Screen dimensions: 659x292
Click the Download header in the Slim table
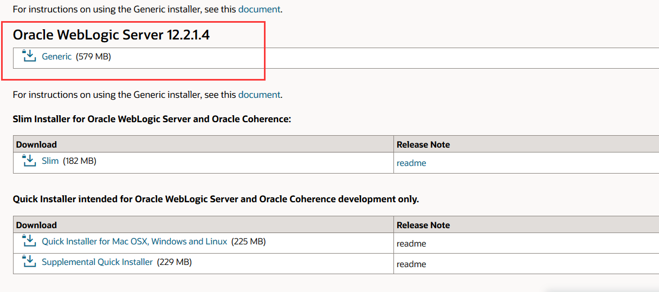point(36,144)
